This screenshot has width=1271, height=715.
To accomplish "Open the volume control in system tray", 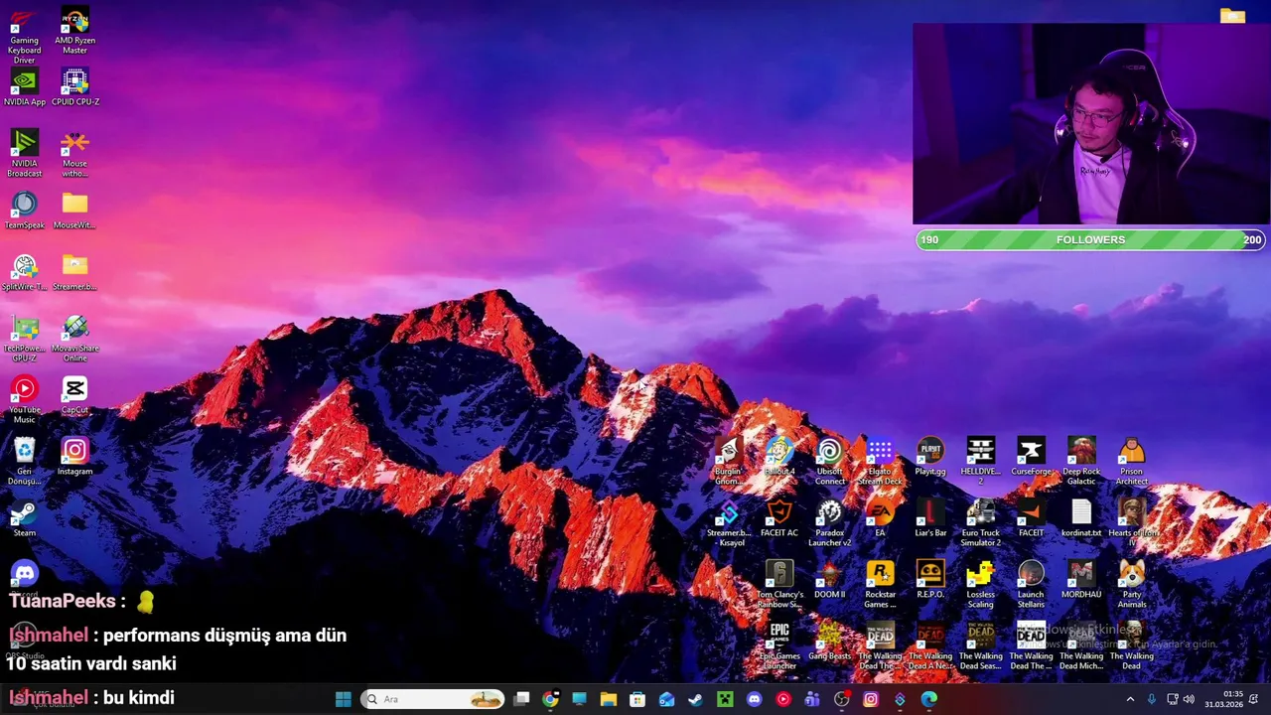I will pyautogui.click(x=1189, y=699).
